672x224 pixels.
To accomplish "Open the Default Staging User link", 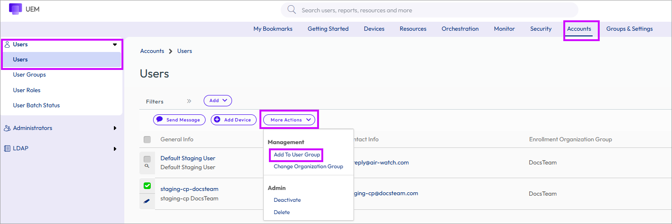I will [x=188, y=158].
